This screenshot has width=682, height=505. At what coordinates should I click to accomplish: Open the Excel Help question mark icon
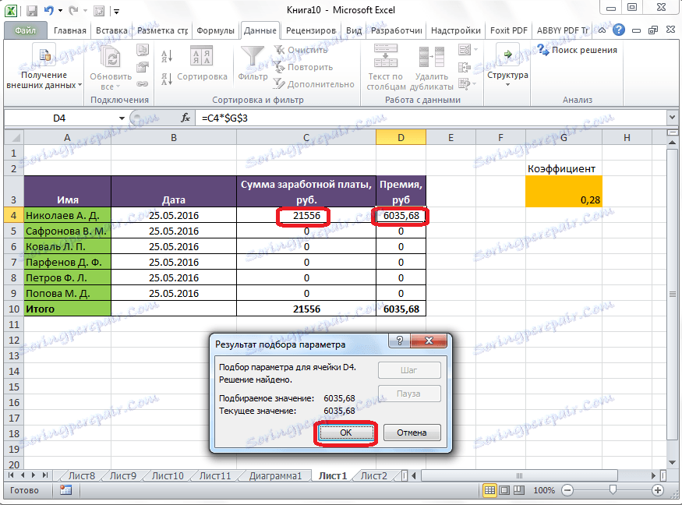617,30
